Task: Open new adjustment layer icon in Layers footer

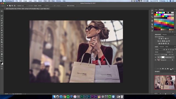Action: 165,69
